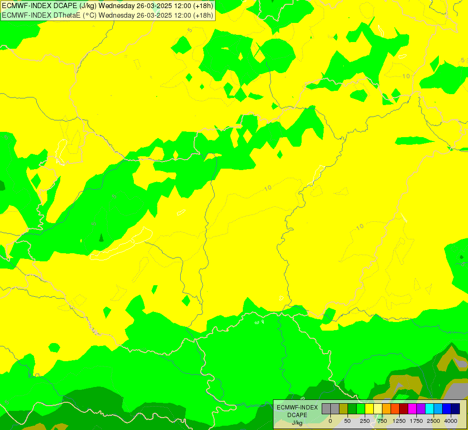Click the '2500' label in the DCAPE legend scale
The image size is (468, 430).
click(434, 421)
